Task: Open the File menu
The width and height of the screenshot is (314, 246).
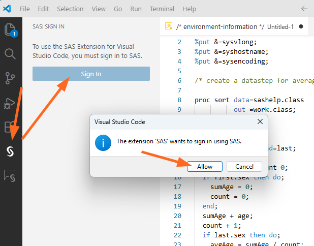Action: [24, 9]
